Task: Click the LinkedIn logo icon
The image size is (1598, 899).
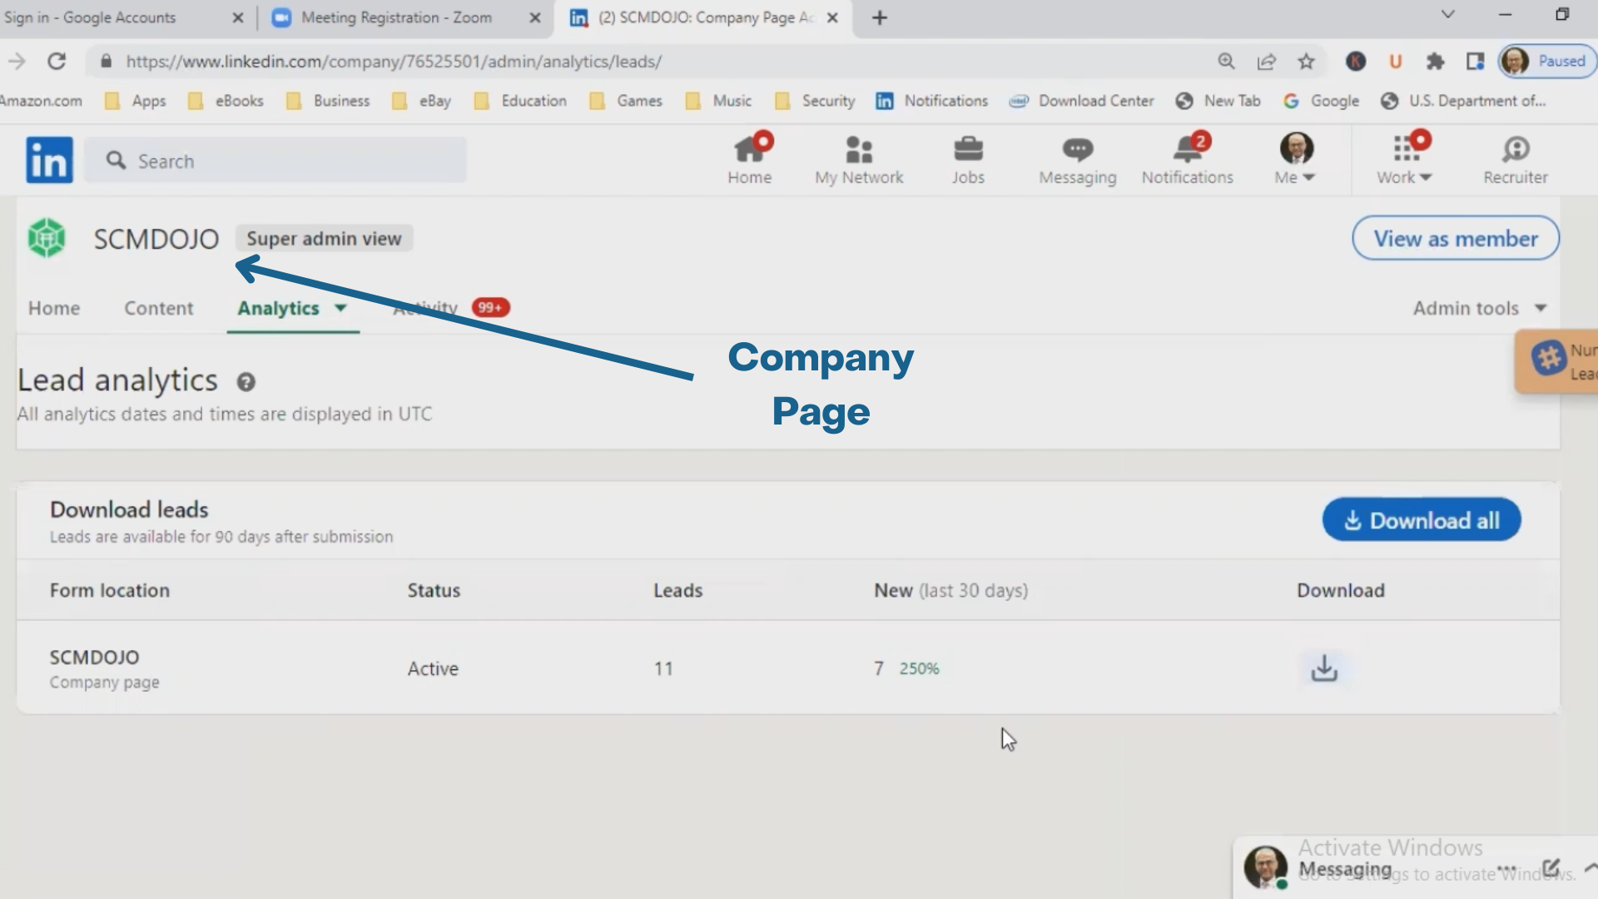Action: click(x=49, y=160)
